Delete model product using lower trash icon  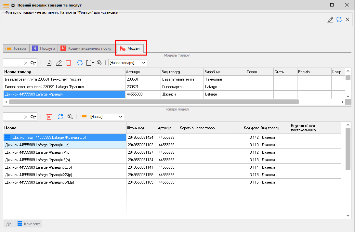pyautogui.click(x=49, y=117)
